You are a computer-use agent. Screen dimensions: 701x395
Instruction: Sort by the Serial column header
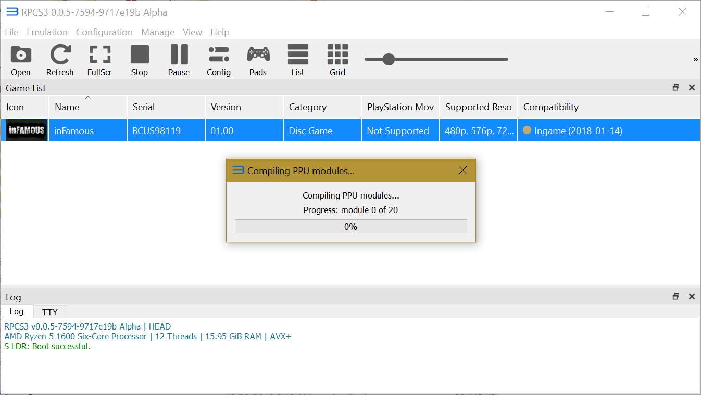166,107
